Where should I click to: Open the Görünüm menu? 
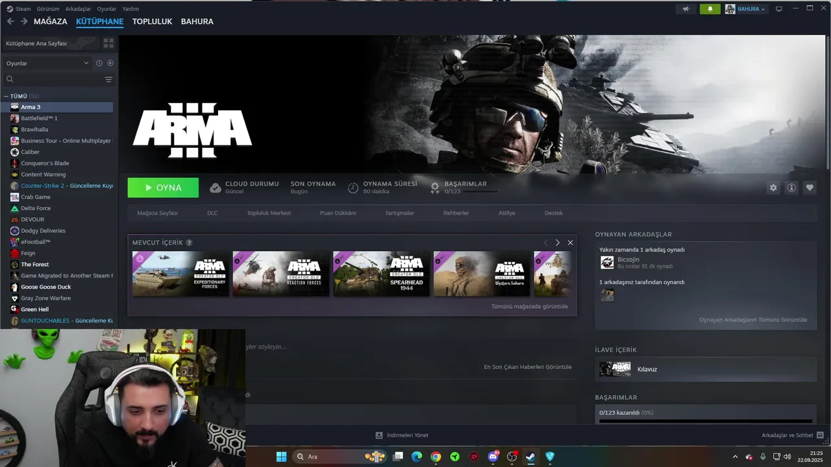[x=48, y=9]
